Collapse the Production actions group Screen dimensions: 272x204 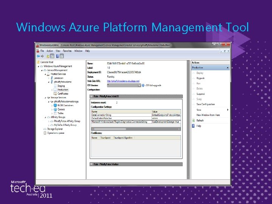[x=227, y=68]
